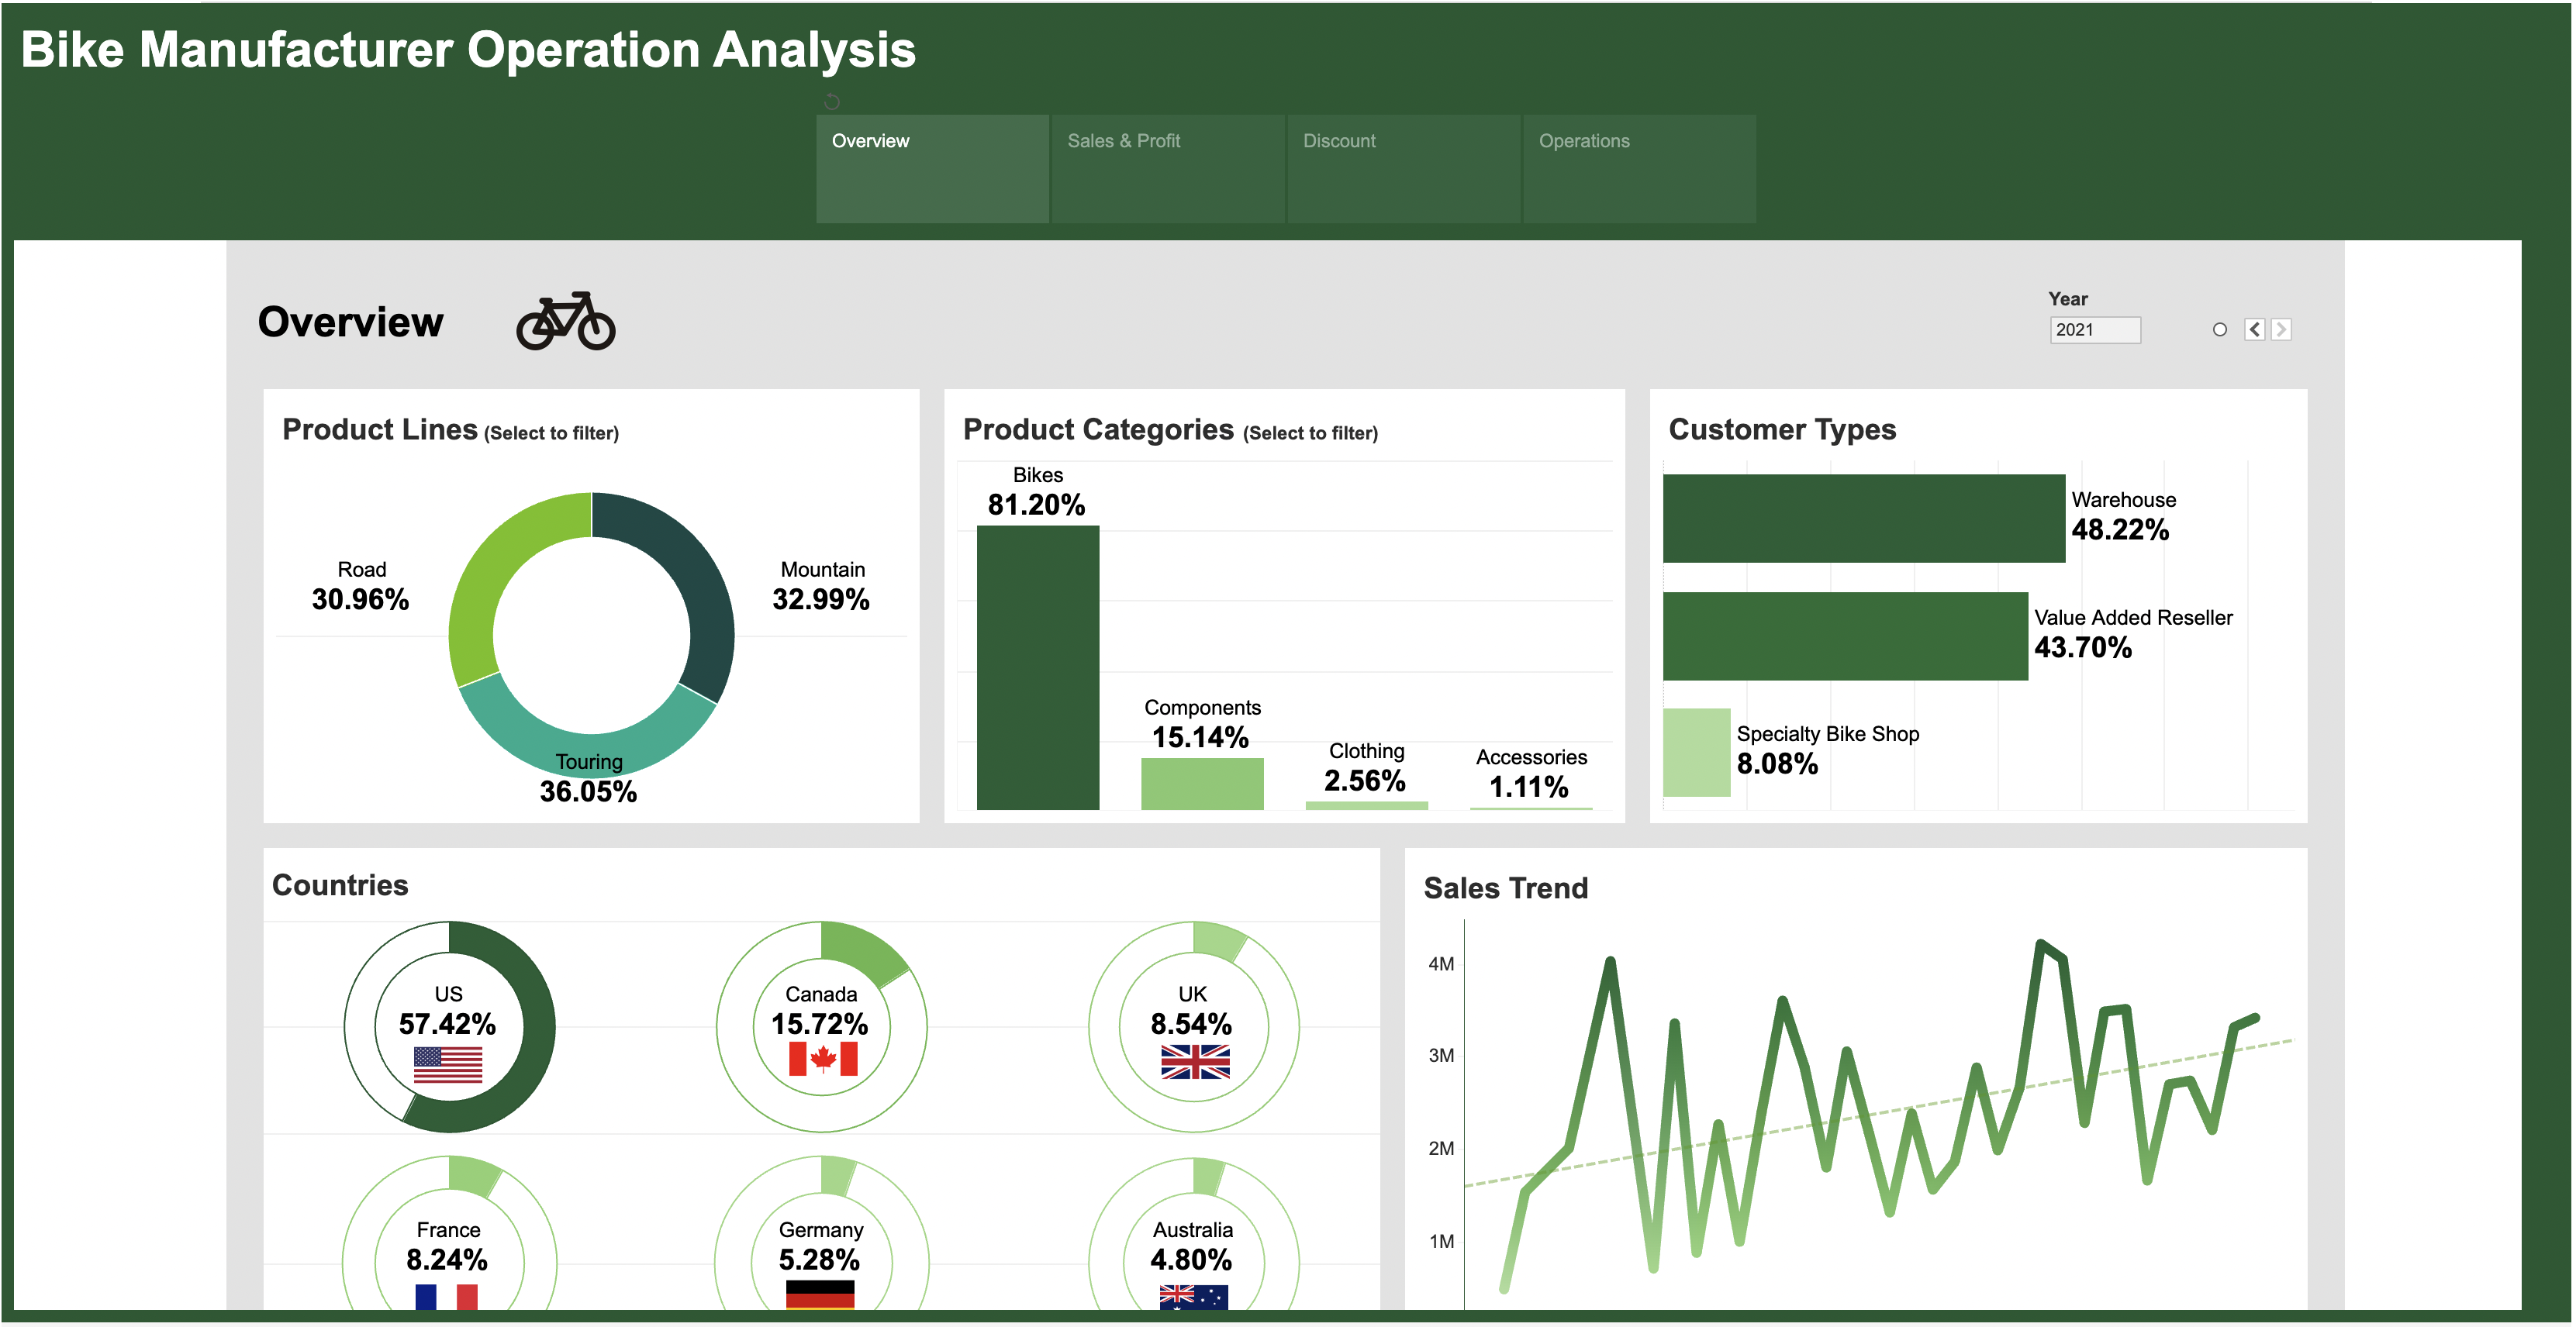
Task: Click the Canada flag icon
Action: pyautogui.click(x=822, y=1060)
